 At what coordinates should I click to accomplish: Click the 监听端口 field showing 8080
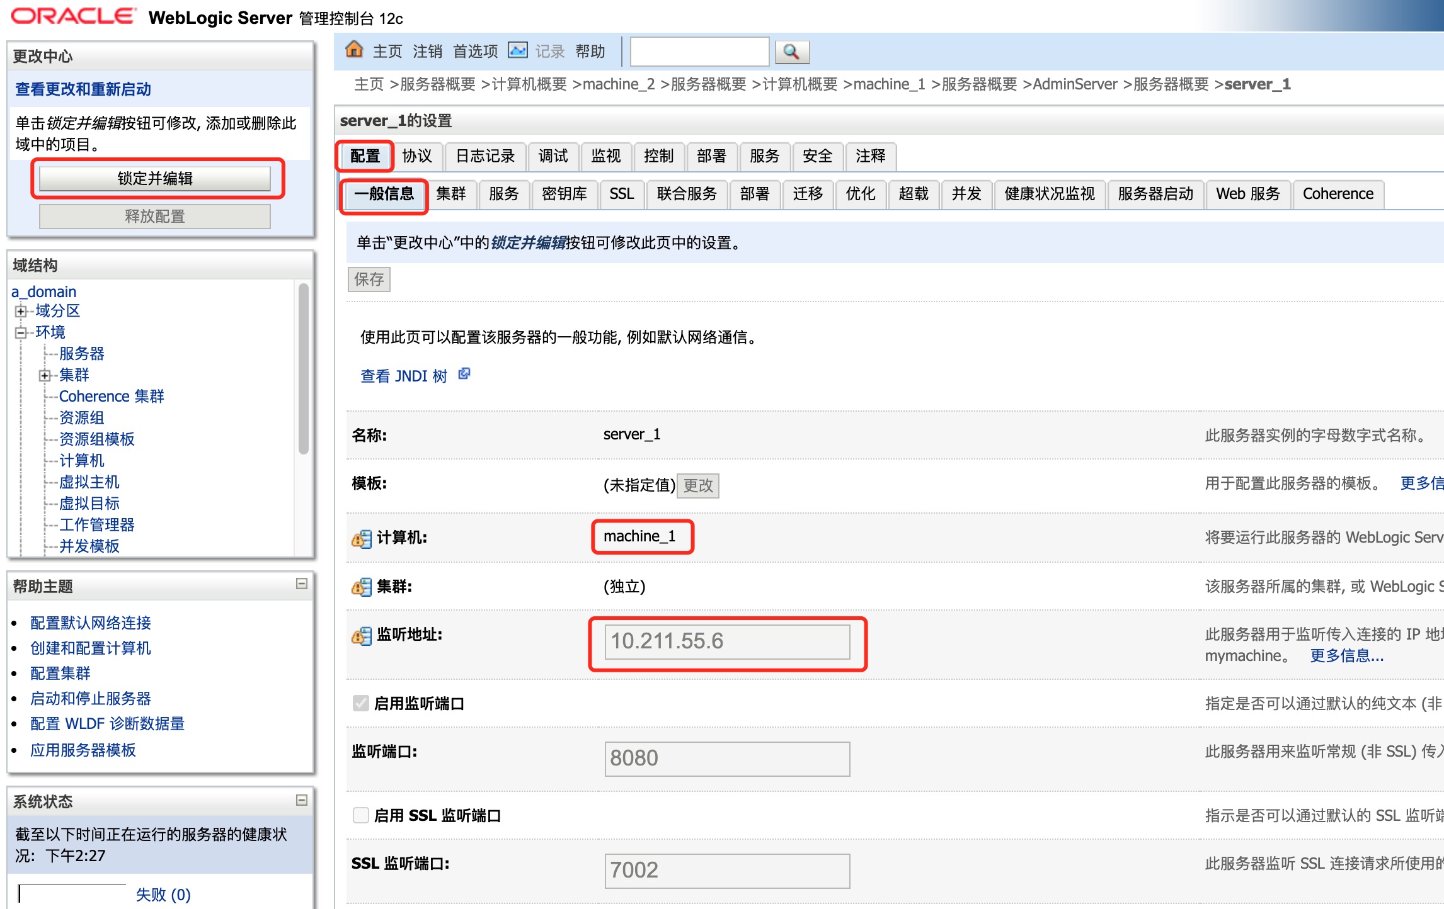pyautogui.click(x=727, y=759)
